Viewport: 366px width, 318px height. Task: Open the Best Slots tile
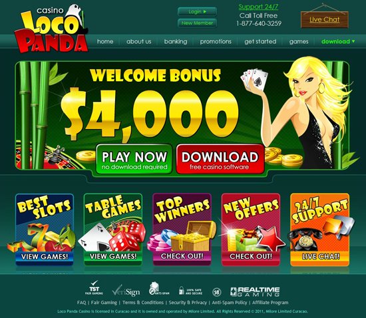click(45, 230)
